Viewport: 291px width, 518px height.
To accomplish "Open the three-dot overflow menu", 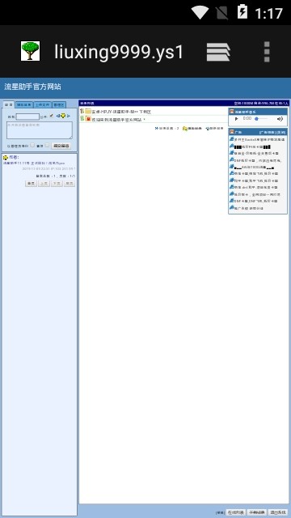I will tap(267, 52).
